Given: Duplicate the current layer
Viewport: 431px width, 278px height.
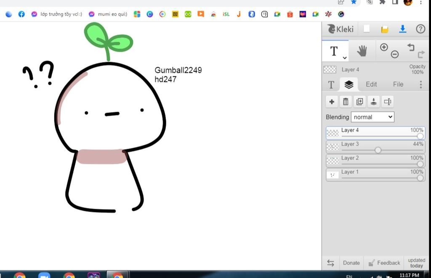Looking at the screenshot, I should pos(359,102).
